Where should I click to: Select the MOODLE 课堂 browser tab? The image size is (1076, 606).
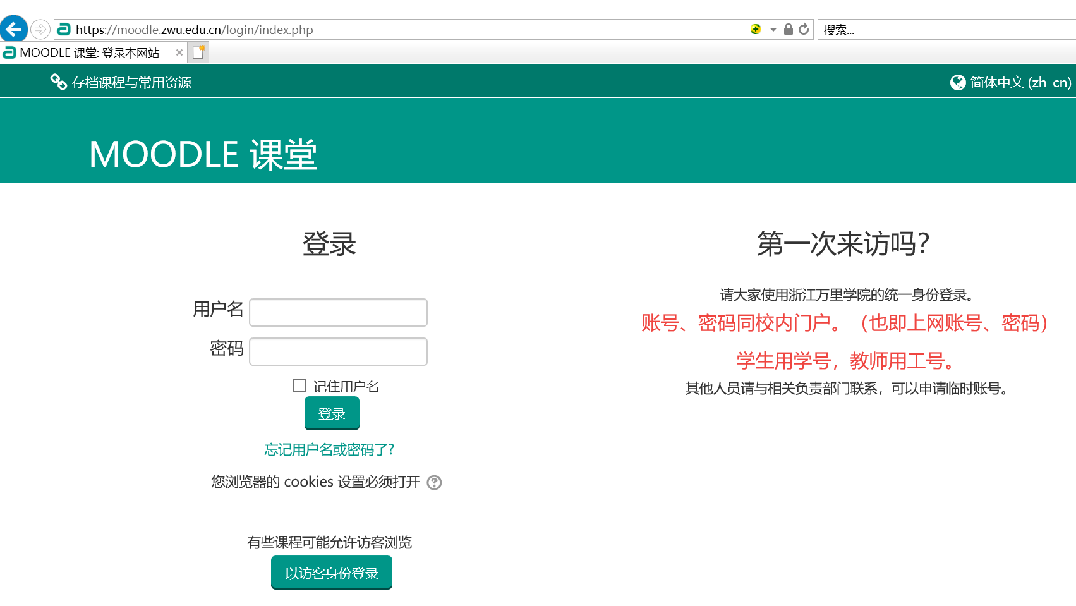(89, 52)
